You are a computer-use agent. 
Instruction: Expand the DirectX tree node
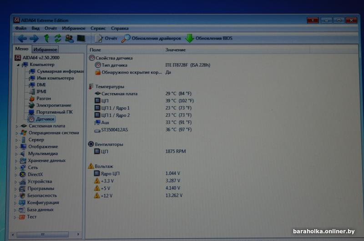[16, 175]
